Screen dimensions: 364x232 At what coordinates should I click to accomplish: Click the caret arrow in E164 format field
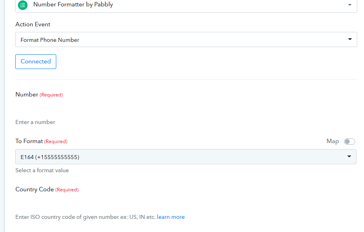tap(349, 156)
